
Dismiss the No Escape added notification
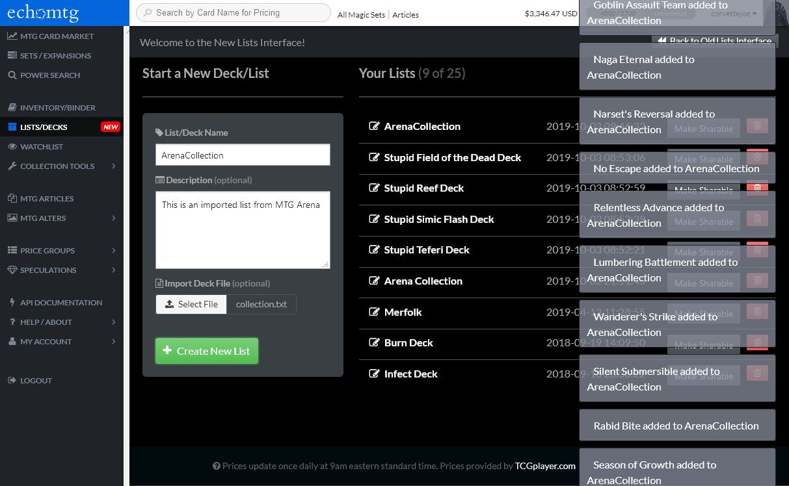click(677, 168)
